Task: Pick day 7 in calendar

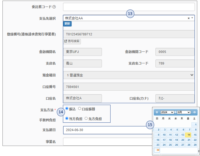Action: 188,130
